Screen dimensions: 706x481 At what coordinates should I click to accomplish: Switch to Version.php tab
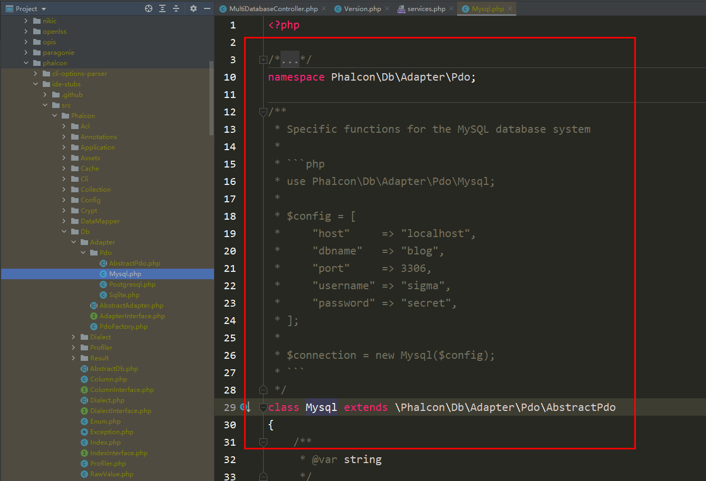[357, 8]
